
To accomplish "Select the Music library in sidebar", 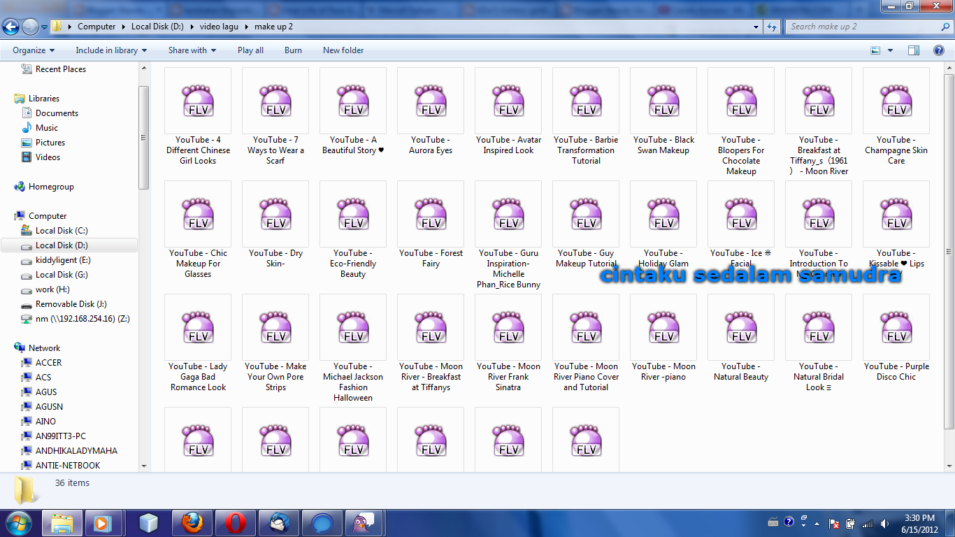I will (x=47, y=128).
